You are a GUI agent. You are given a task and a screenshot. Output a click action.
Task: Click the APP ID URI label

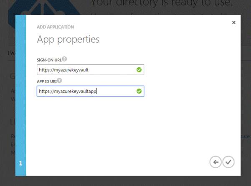(x=47, y=82)
